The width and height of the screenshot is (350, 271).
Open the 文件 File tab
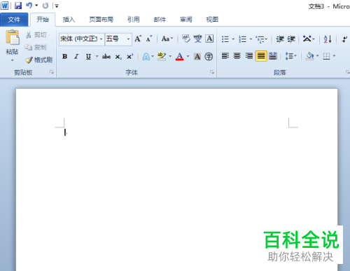[x=14, y=20]
